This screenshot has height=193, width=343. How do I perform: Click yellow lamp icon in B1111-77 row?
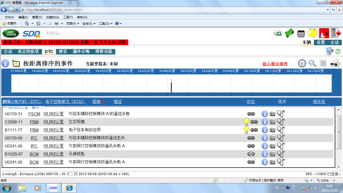tap(246, 130)
